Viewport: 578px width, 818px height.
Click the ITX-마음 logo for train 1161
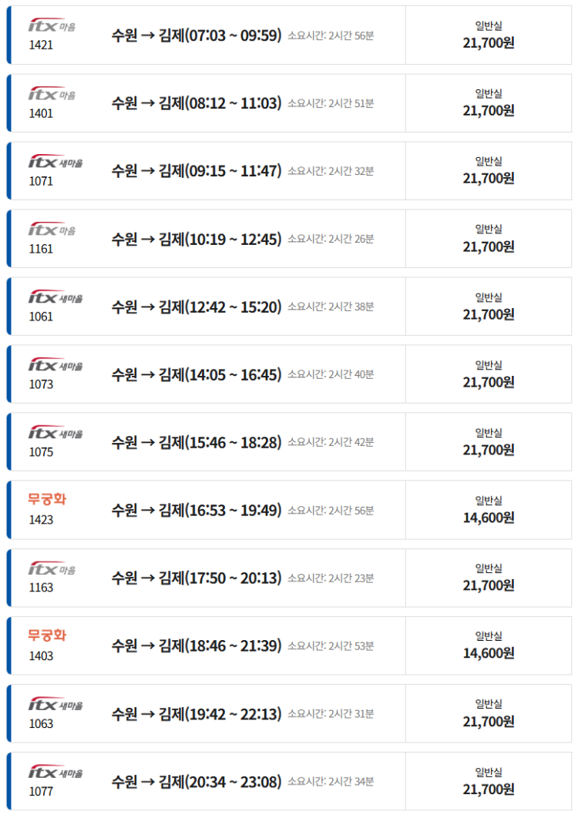(x=52, y=230)
